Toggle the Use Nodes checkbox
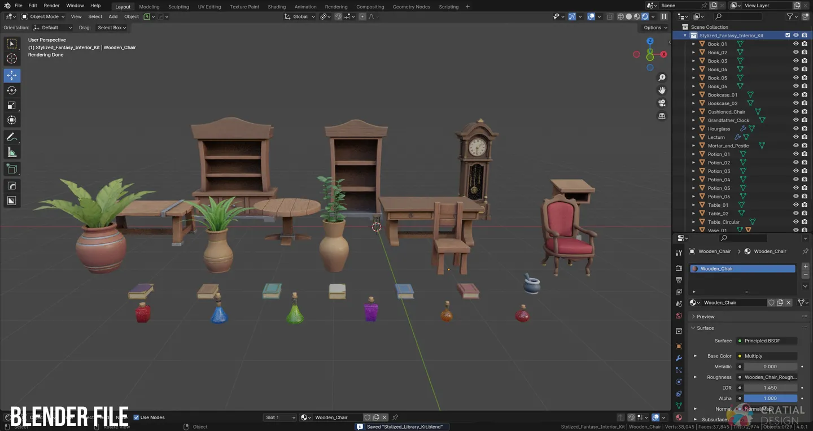 (x=136, y=417)
